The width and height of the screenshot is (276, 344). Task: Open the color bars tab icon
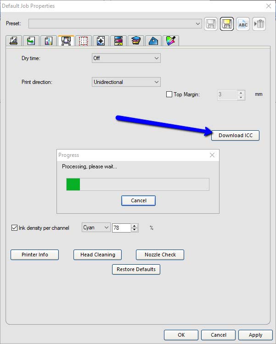(118, 41)
